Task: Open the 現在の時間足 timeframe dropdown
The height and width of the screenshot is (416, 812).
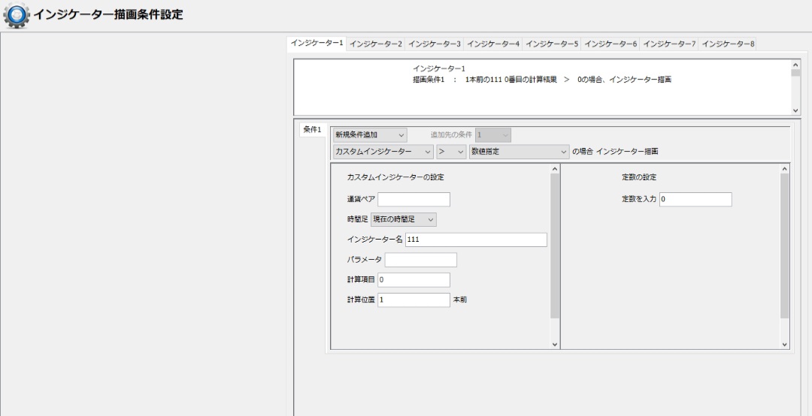Action: pyautogui.click(x=403, y=219)
